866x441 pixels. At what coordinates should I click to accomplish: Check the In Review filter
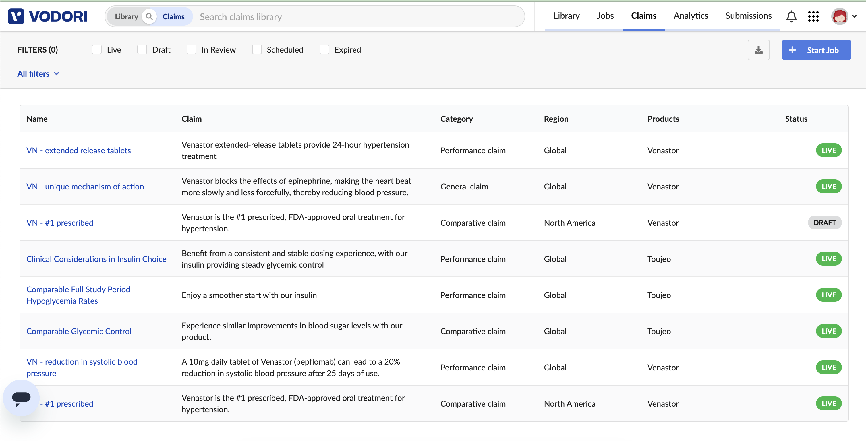coord(192,50)
